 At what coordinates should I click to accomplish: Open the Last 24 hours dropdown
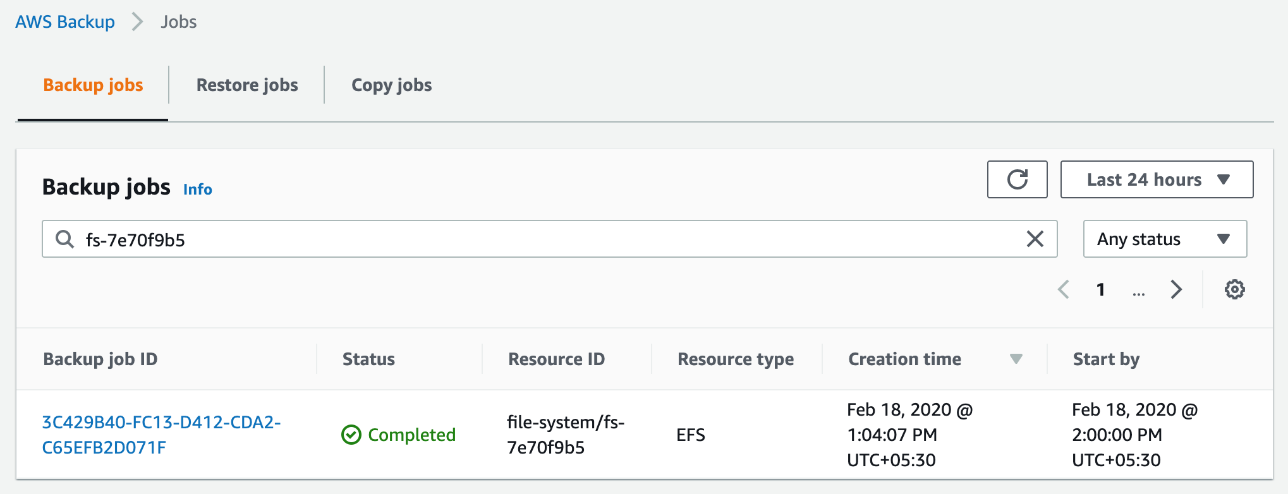tap(1157, 179)
